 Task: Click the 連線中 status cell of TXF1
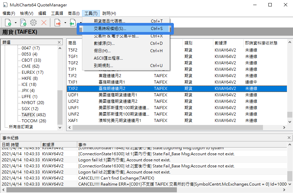[x=251, y=82]
